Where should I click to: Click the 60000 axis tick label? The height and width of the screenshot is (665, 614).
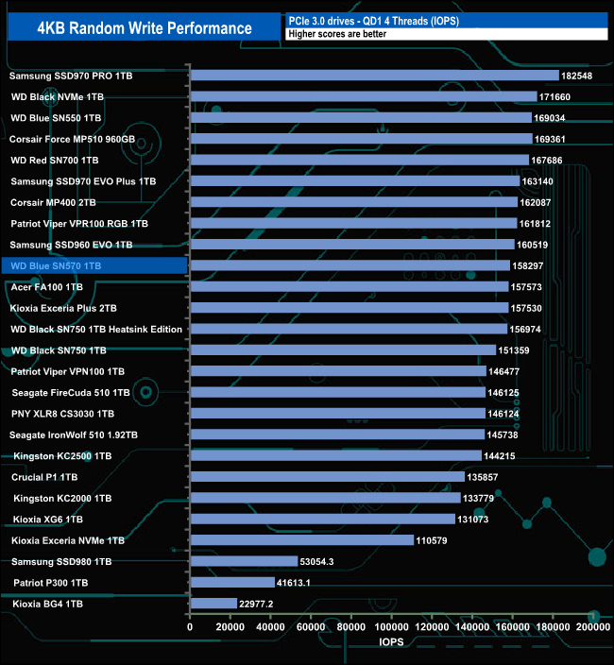click(311, 627)
